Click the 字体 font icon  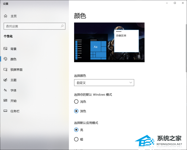coord(5,90)
